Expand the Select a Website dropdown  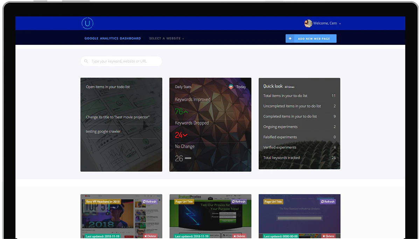tap(167, 39)
